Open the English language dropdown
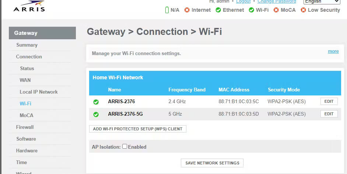347x174 pixels. coord(321,1)
